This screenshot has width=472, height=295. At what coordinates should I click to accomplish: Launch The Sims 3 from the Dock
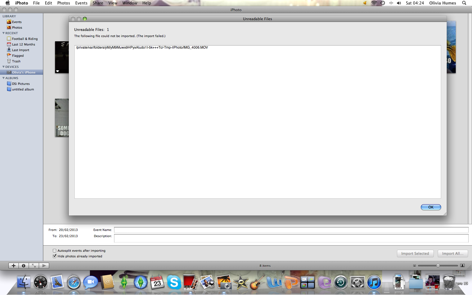click(x=124, y=282)
